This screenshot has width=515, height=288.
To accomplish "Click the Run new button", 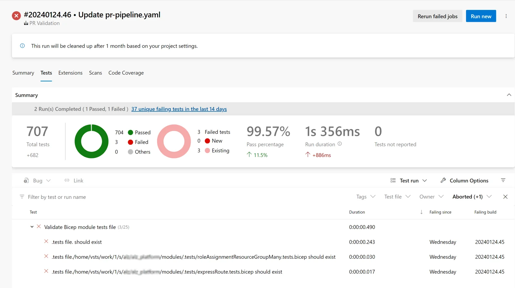I will click(481, 16).
